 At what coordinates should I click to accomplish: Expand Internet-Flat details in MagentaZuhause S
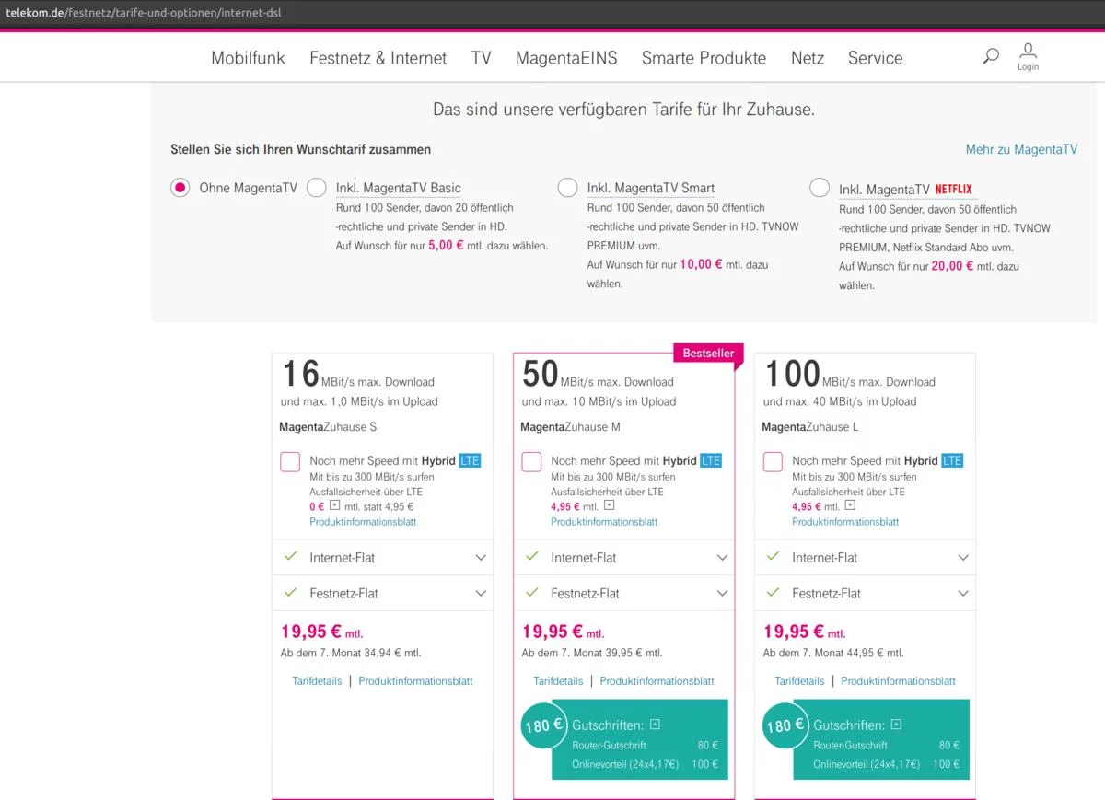click(x=480, y=558)
